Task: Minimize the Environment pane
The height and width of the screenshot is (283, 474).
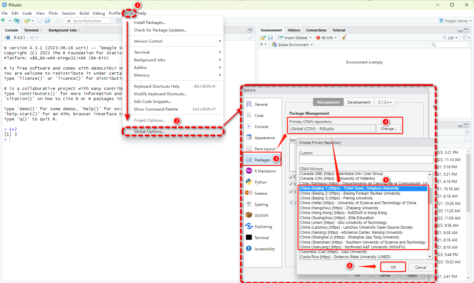Action: 460,31
